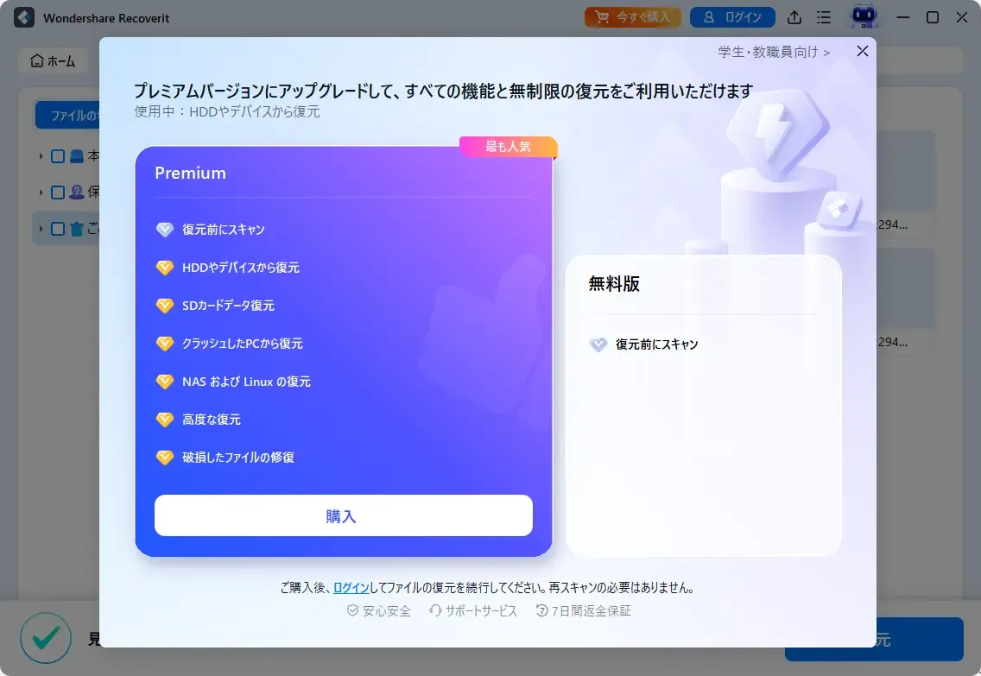The image size is (981, 676).
Task: Click gold diamond beside HDDやデバイスから復元
Action: pyautogui.click(x=165, y=268)
